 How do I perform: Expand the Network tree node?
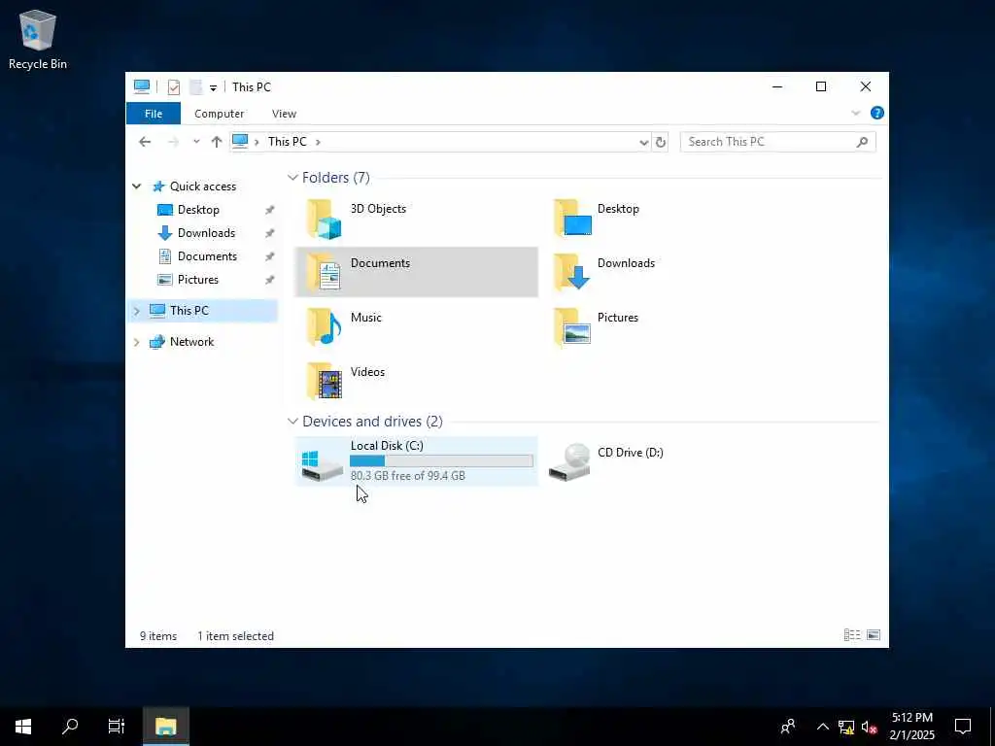(x=136, y=342)
